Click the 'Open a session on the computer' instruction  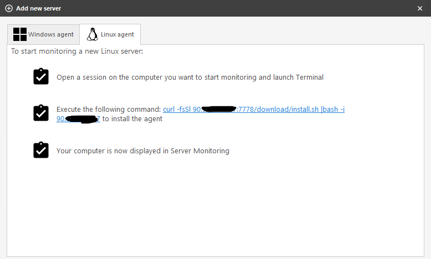point(189,77)
